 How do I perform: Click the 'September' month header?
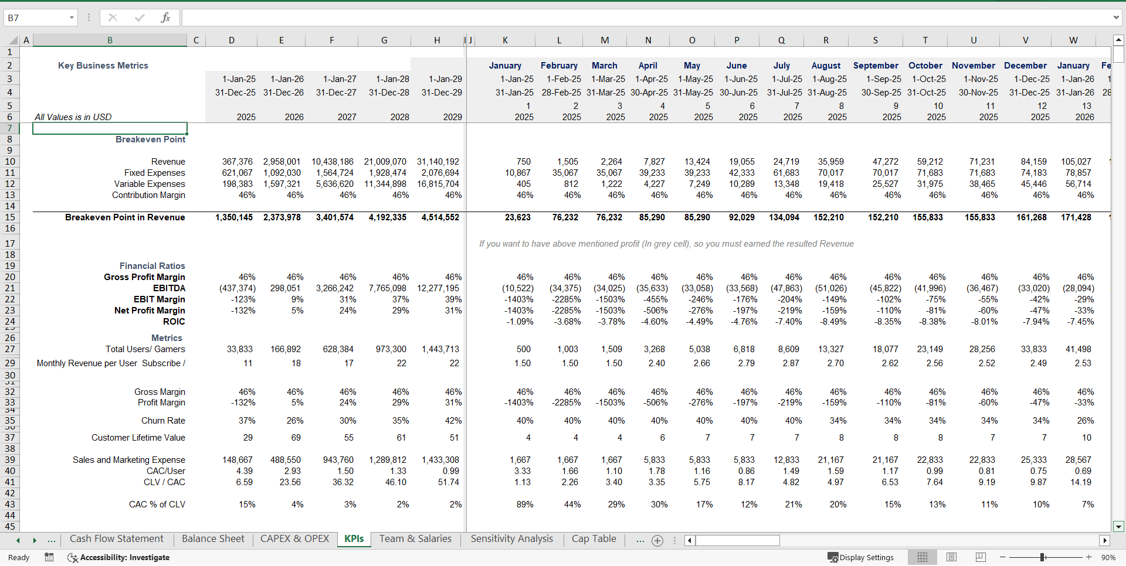point(876,66)
